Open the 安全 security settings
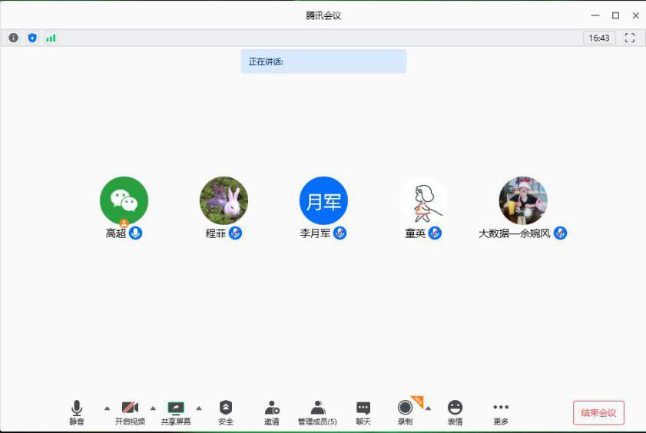Viewport: 646px width, 433px height. (225, 412)
